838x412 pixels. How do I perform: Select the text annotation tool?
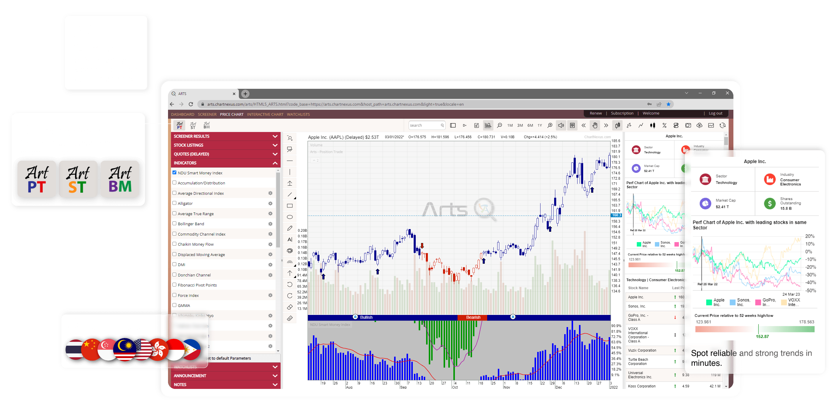pyautogui.click(x=290, y=239)
